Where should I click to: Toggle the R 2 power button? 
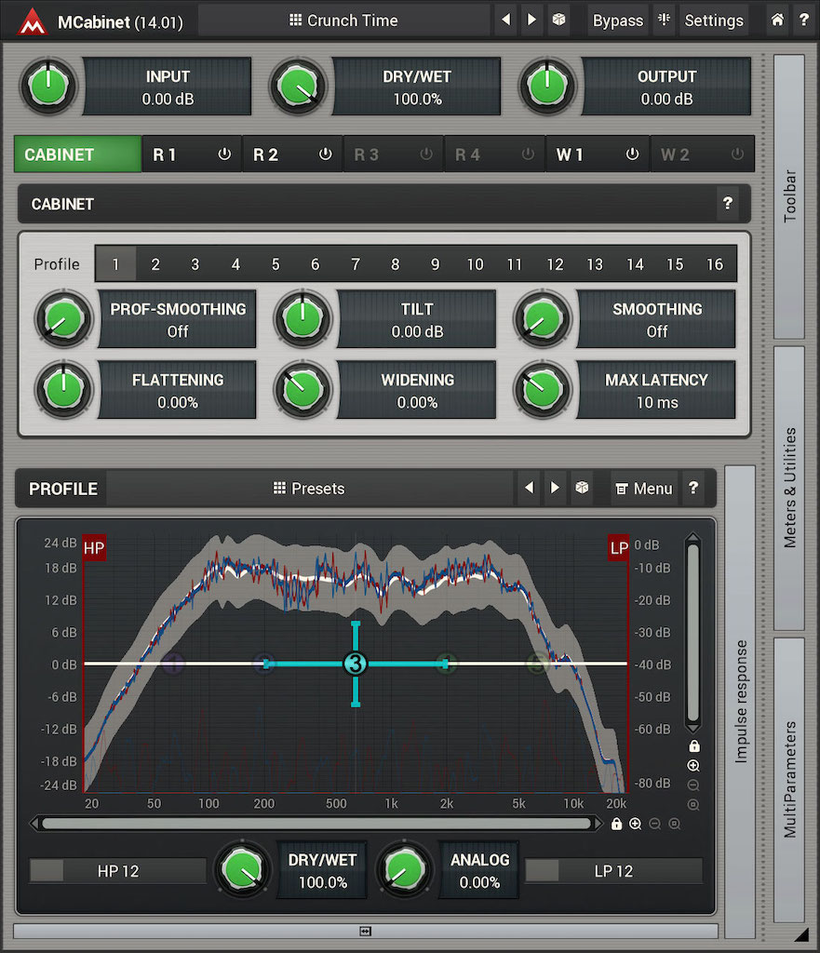325,154
